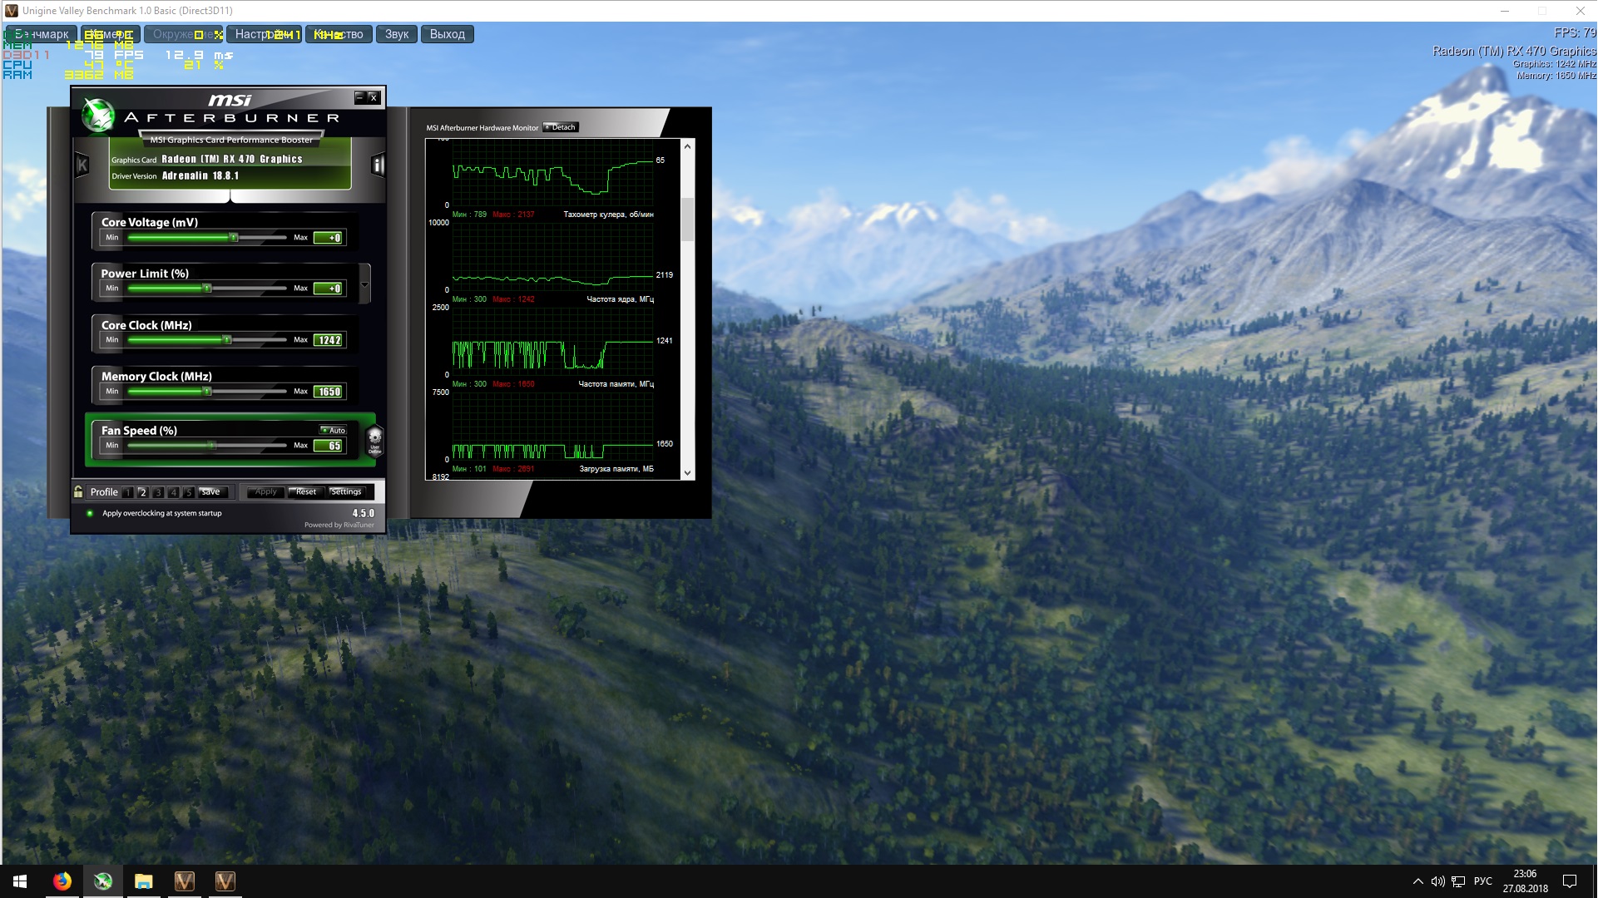Viewport: 1598px width, 898px height.
Task: Toggle the fan speed Auto mode
Action: click(333, 430)
